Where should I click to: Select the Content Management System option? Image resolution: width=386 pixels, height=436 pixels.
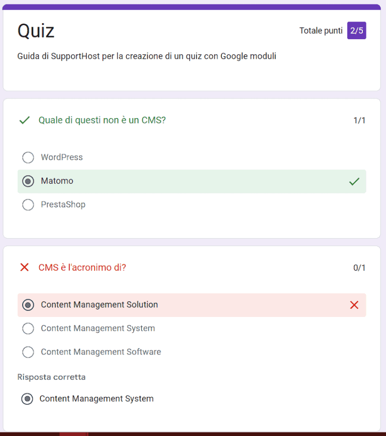(28, 329)
